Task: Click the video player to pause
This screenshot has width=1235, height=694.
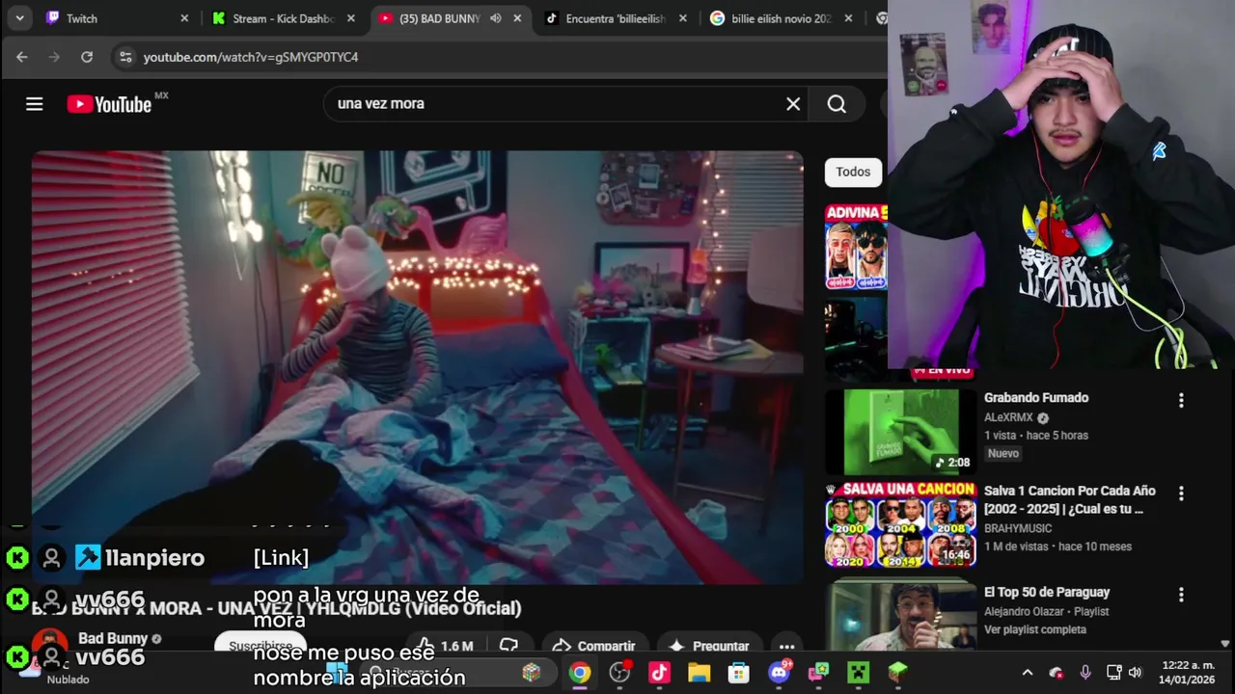Action: click(x=417, y=366)
